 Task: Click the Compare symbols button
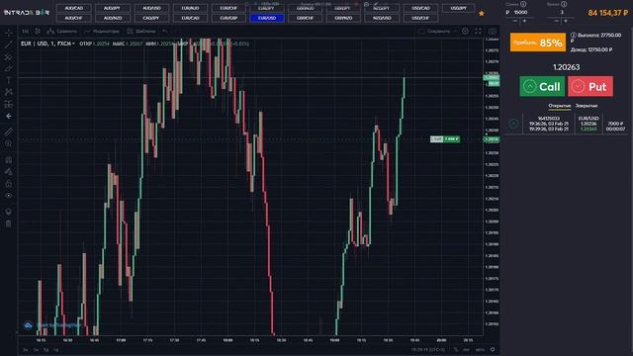(x=61, y=31)
